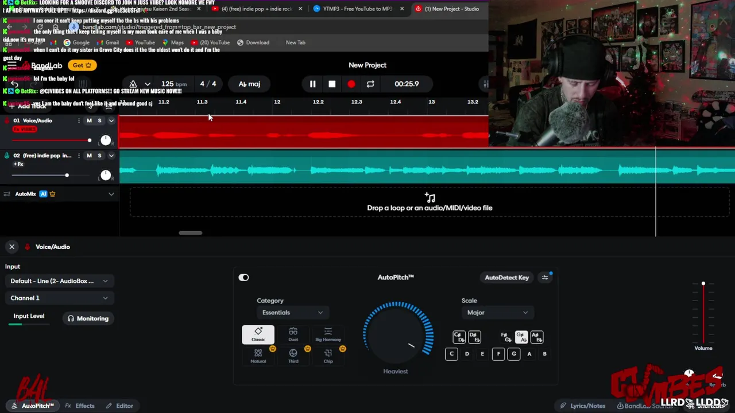Solo the 02 indie pop track
This screenshot has width=735, height=413.
click(99, 155)
